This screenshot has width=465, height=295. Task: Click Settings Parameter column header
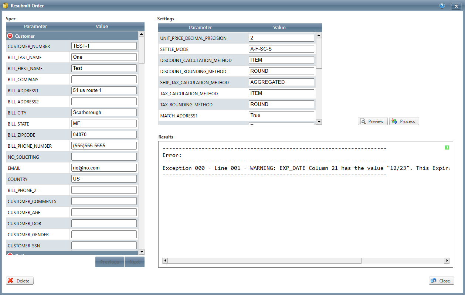click(x=200, y=27)
